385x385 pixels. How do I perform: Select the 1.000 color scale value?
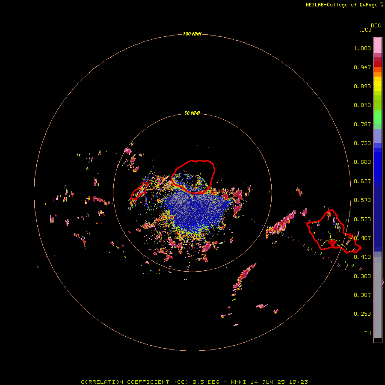pyautogui.click(x=362, y=48)
